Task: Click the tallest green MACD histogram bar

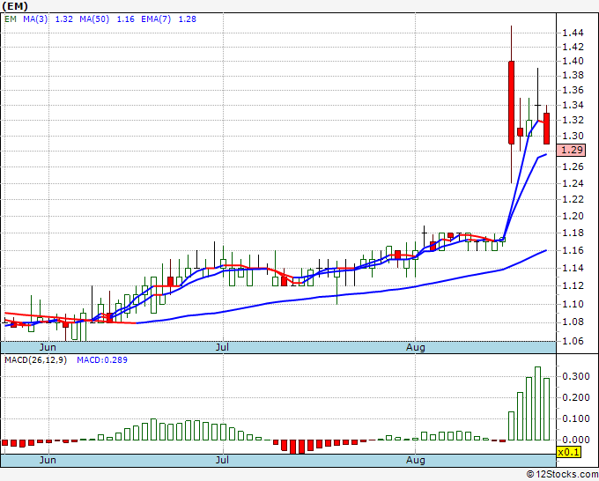Action: (538, 403)
